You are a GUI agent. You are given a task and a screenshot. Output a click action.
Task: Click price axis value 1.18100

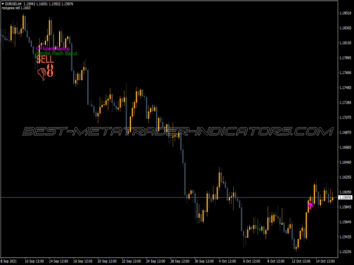(x=345, y=43)
